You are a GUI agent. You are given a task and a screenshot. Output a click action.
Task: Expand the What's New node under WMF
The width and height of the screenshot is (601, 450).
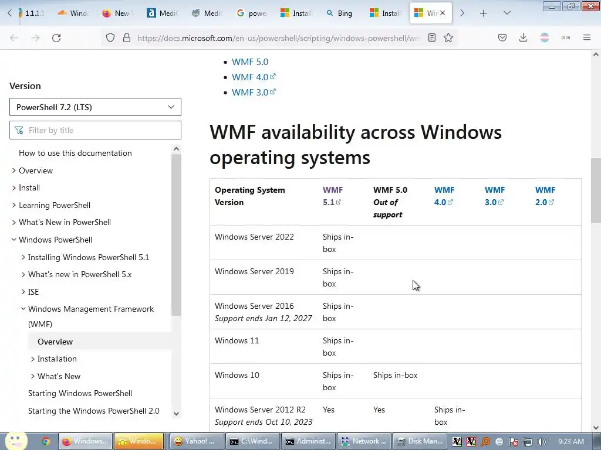(x=33, y=376)
